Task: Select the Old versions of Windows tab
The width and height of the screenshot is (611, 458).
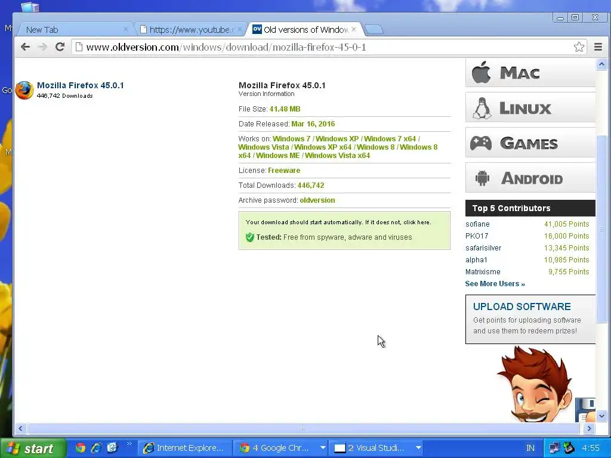Action: (x=304, y=30)
